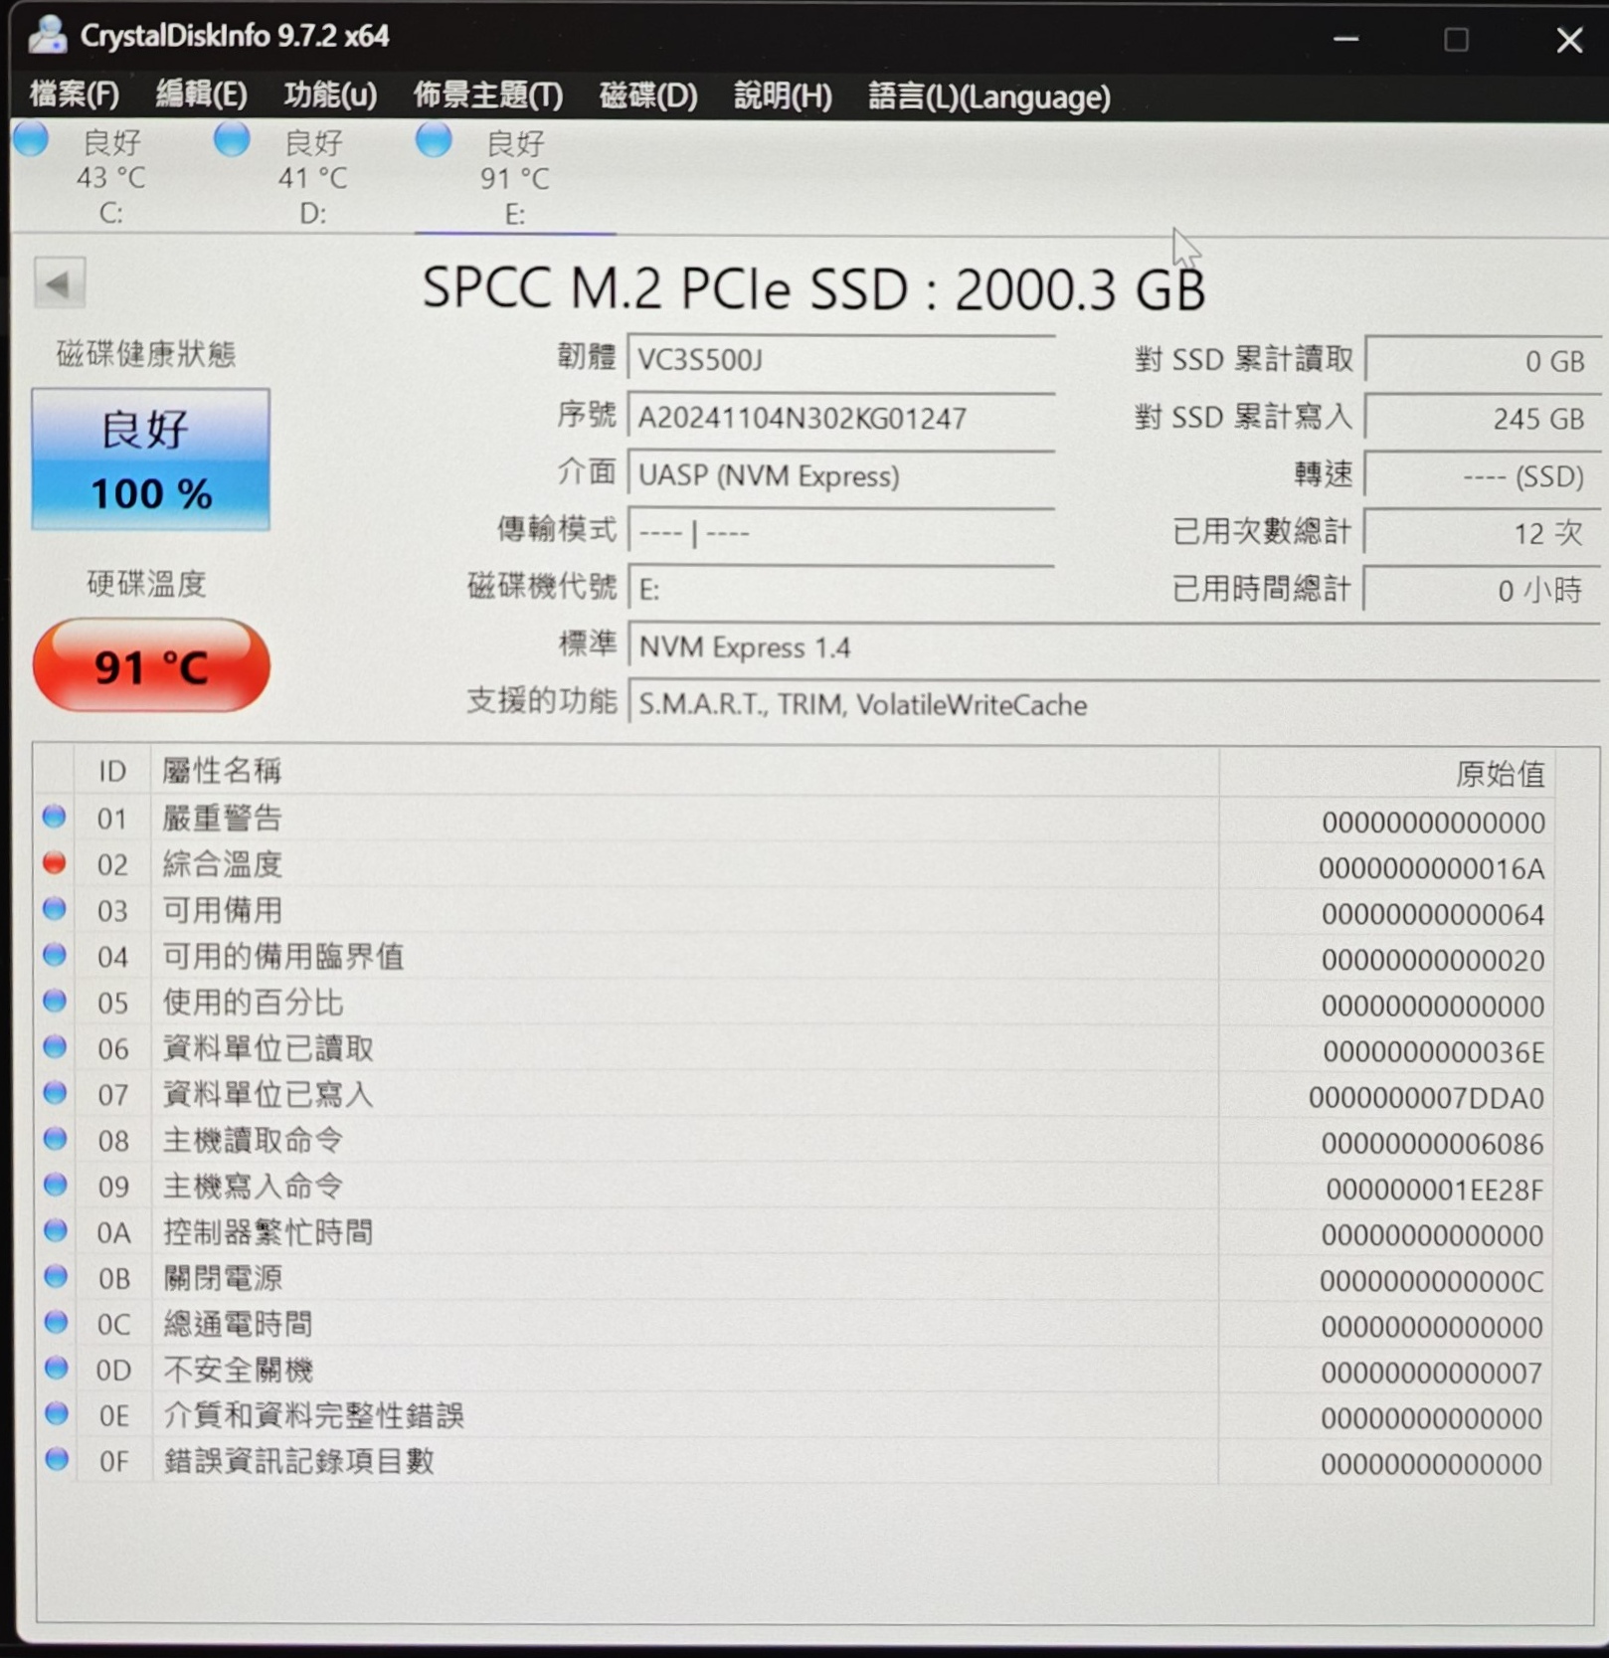Screen dimensions: 1609x1658
Task: Open the 檔案(F) menu
Action: coord(75,95)
